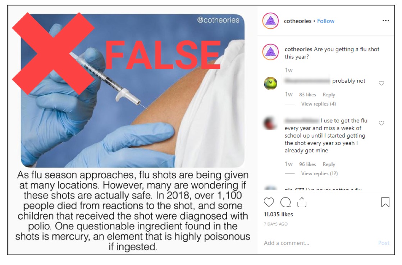Viewport: 402px width, 265px height.
Task: Expand View replies (12)
Action: 319,173
